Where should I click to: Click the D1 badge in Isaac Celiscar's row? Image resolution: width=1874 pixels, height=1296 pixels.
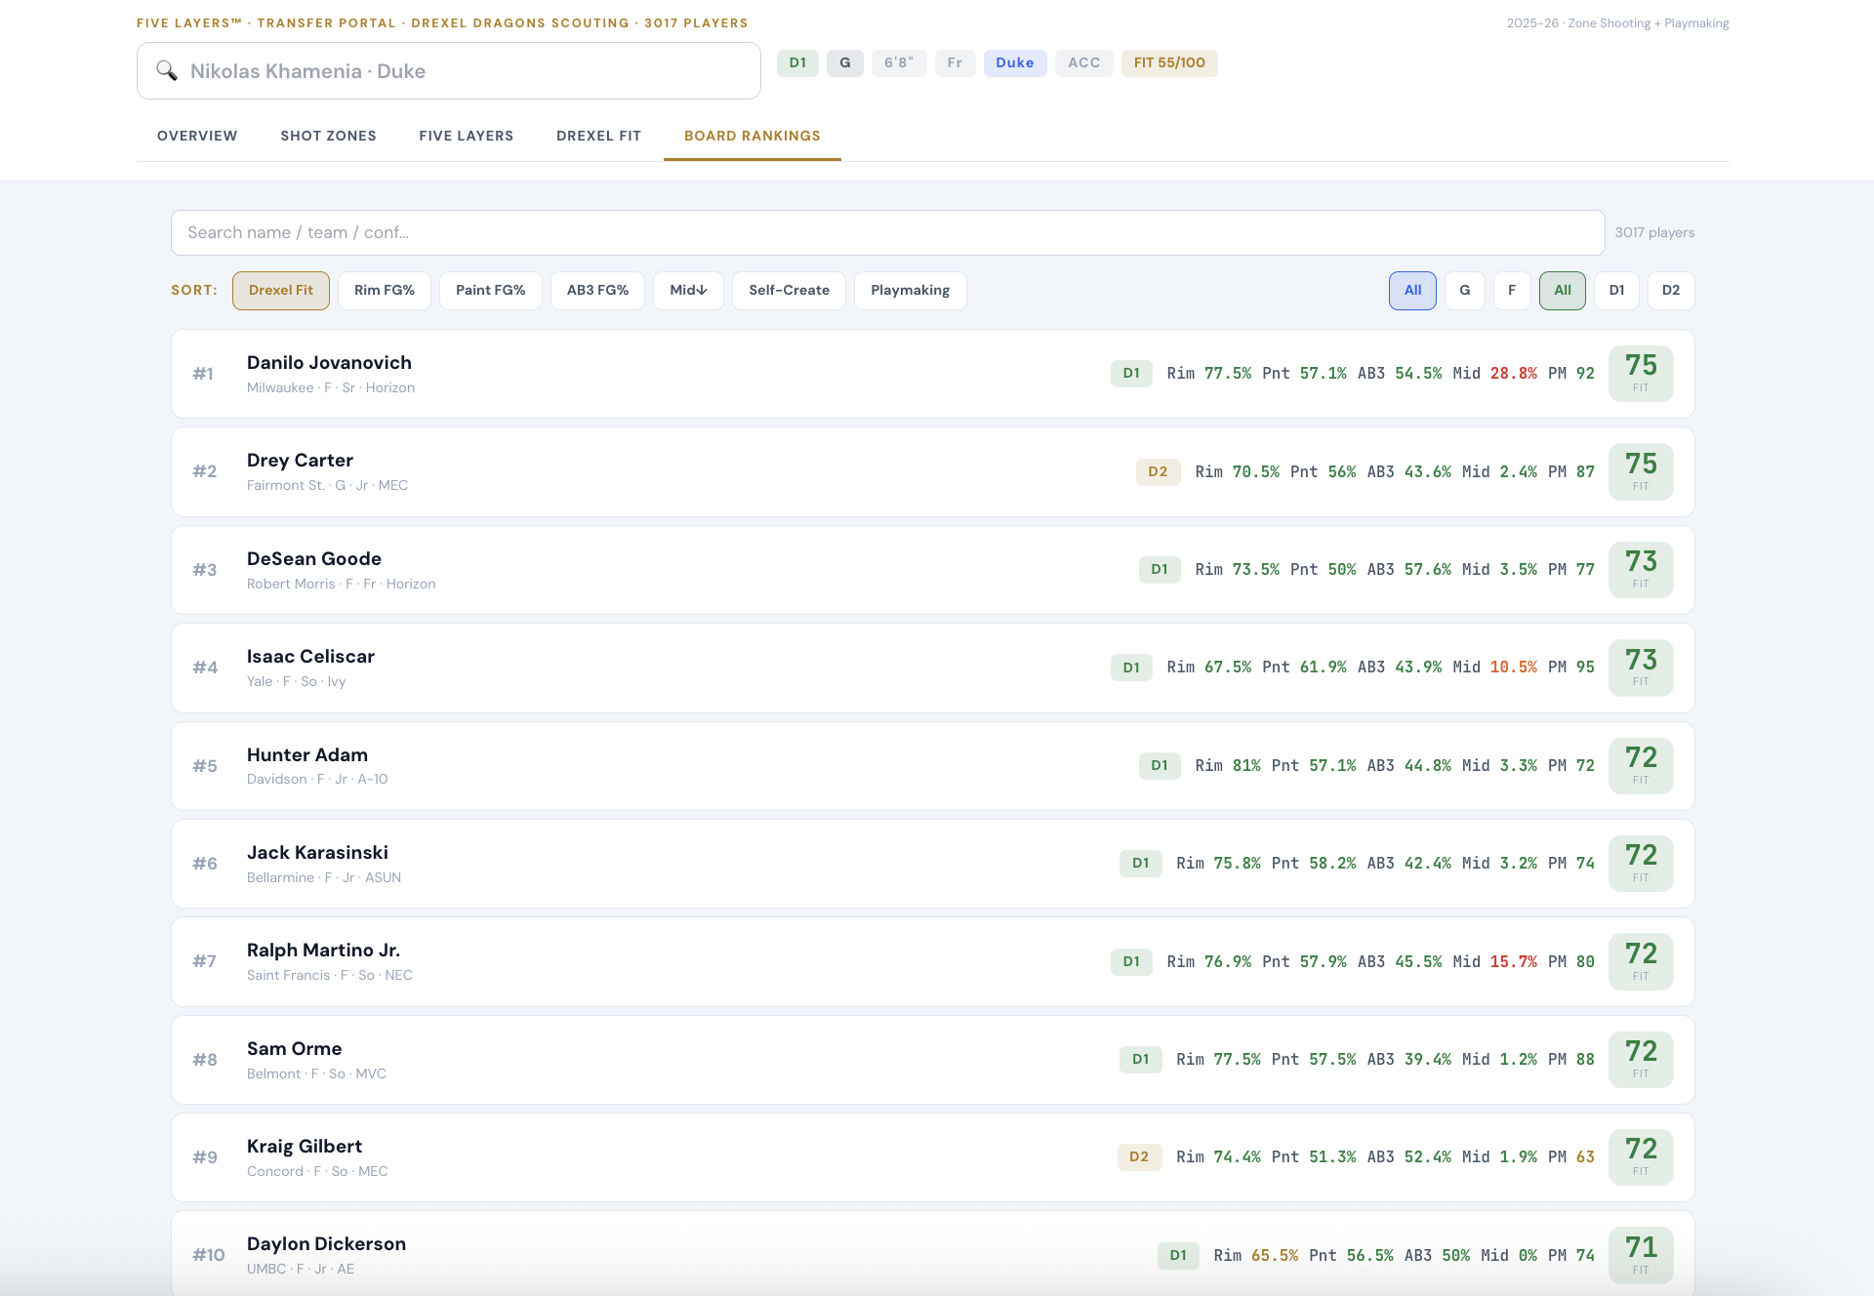[1131, 668]
